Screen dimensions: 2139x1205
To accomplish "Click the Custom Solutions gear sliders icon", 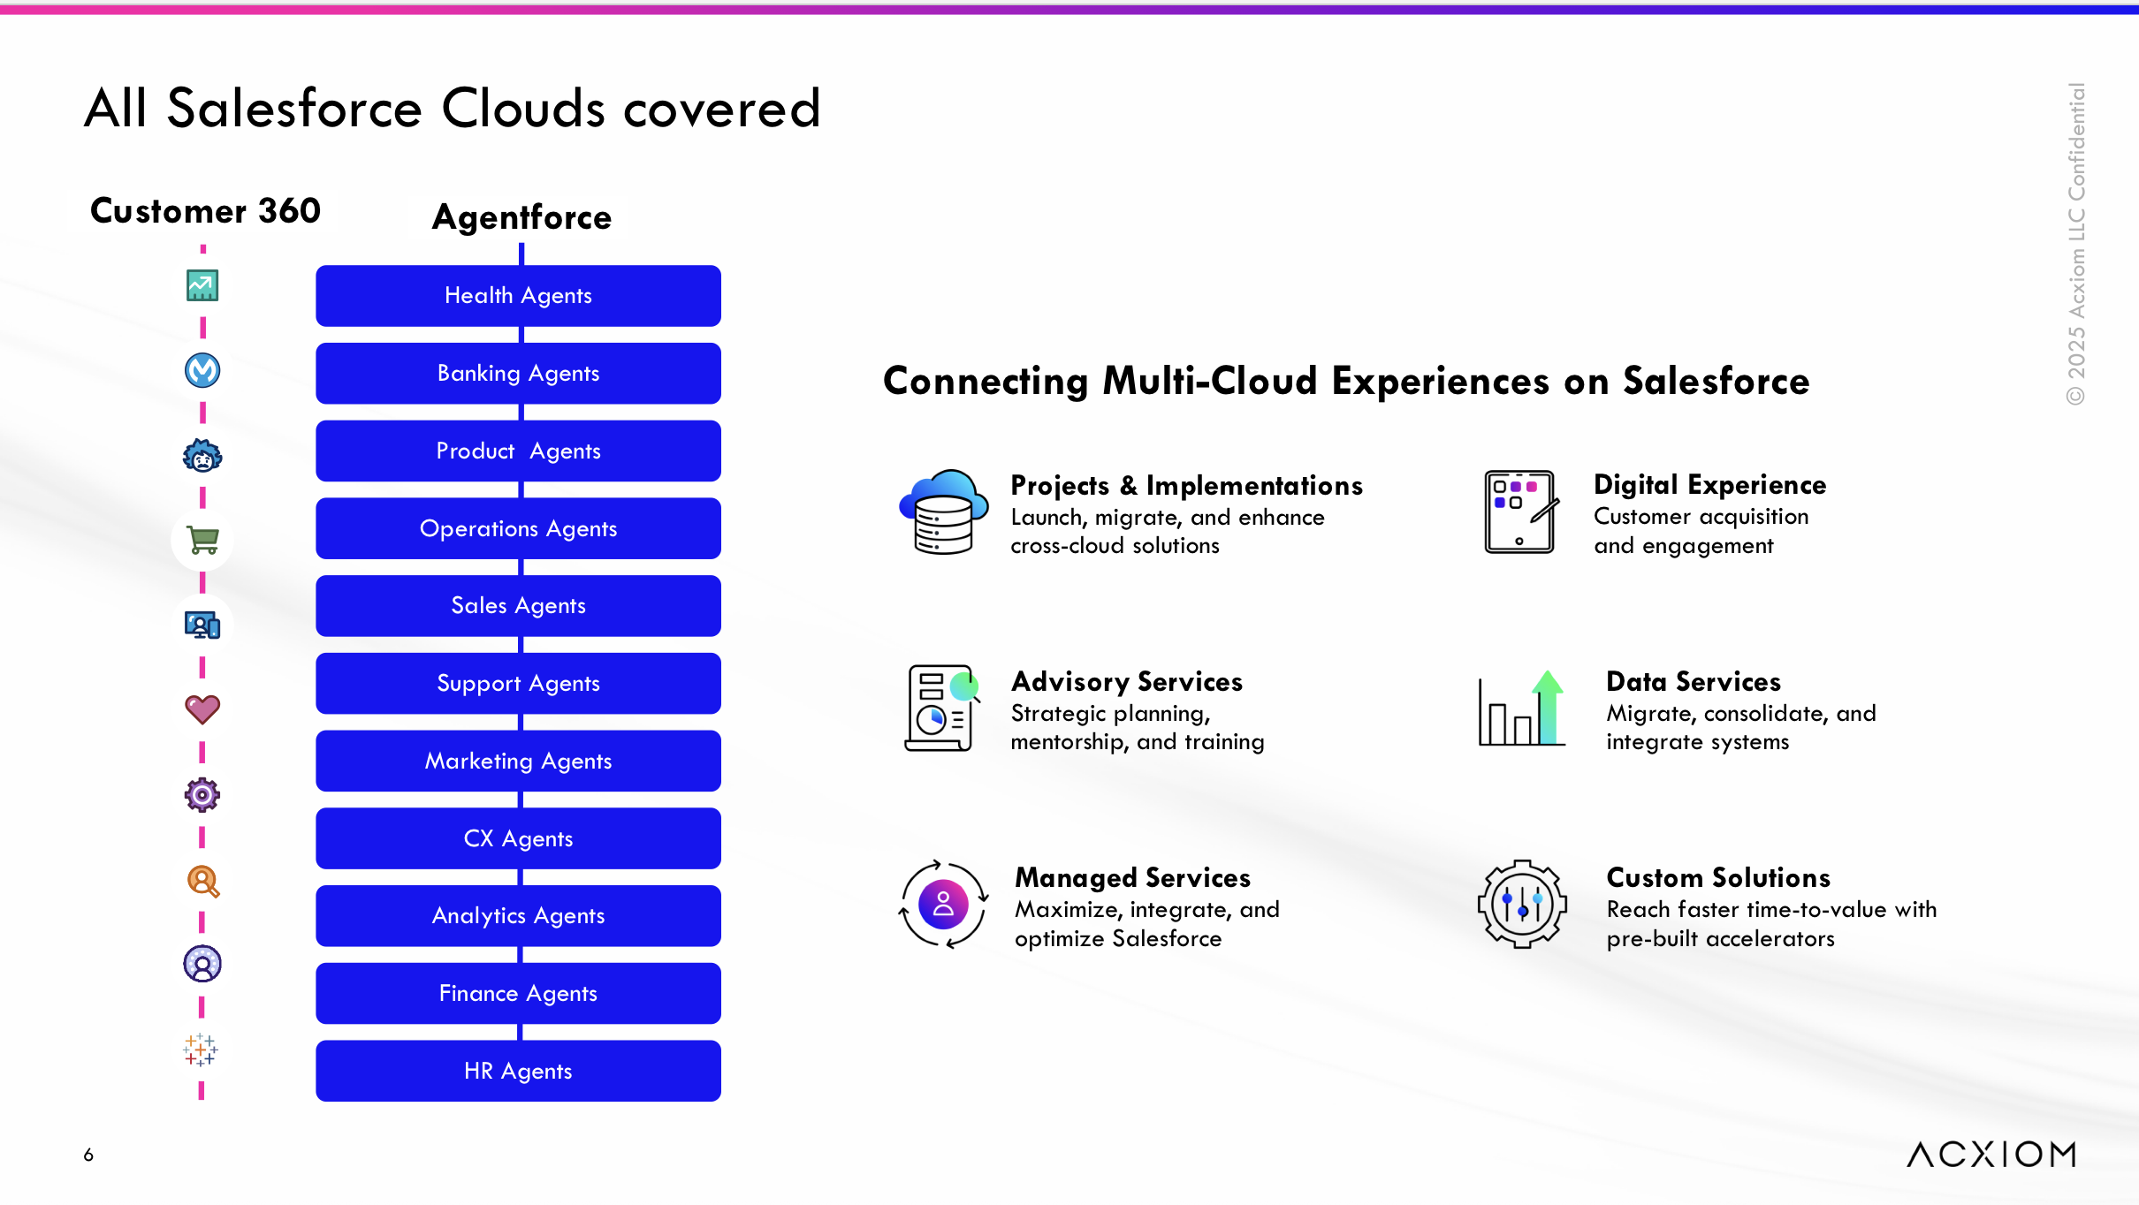I will point(1522,904).
